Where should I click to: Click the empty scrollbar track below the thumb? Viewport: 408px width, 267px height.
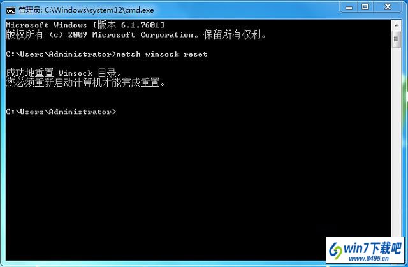coord(397,143)
